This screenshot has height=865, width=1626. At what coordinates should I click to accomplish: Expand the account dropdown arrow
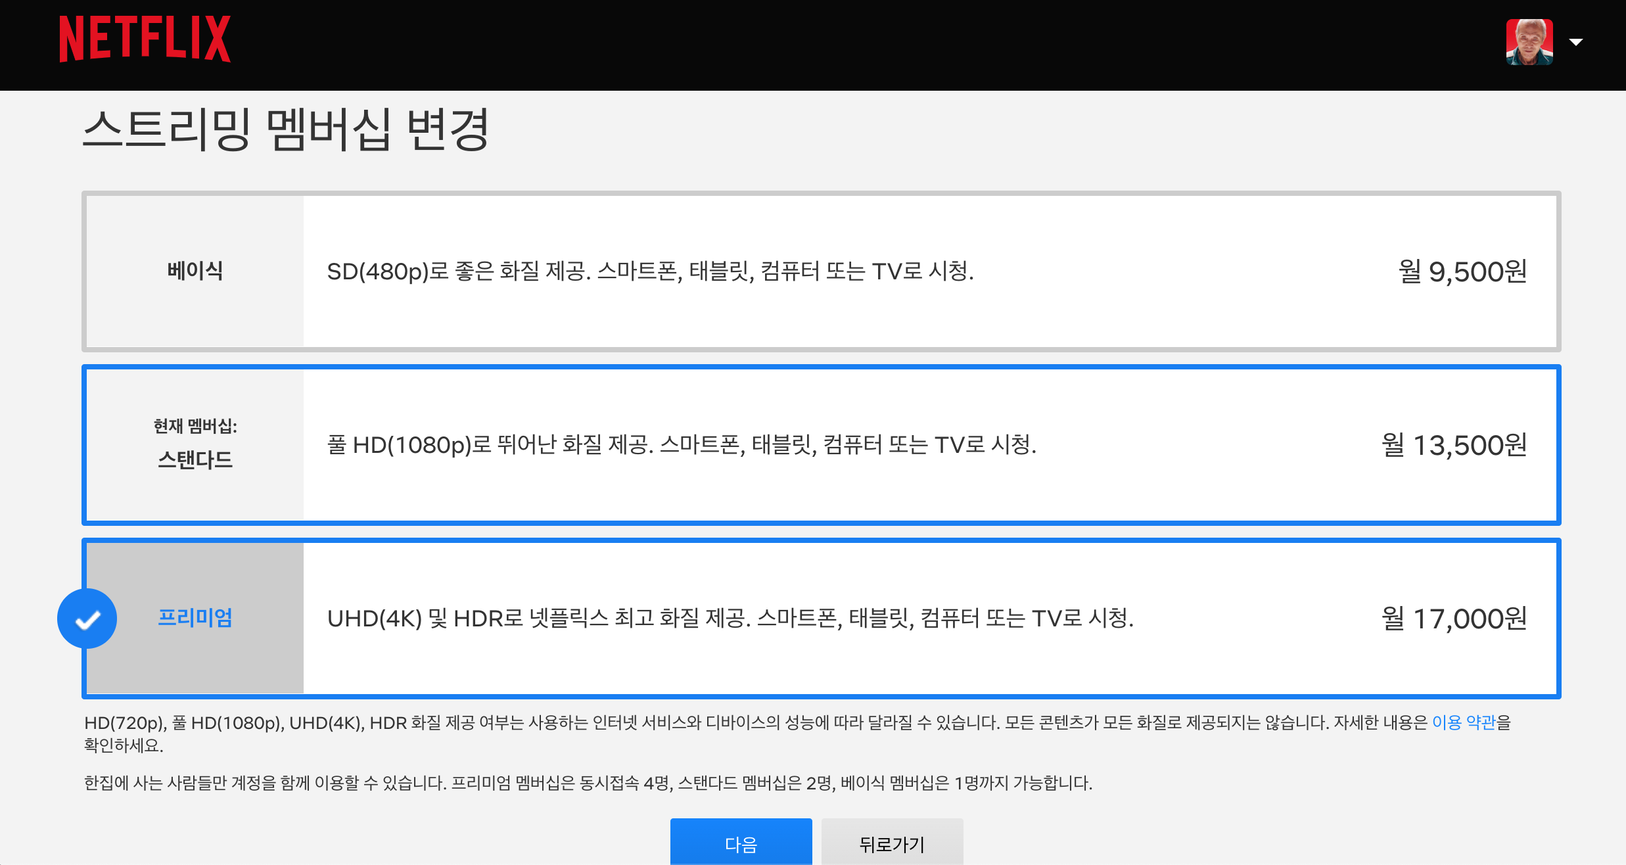tap(1575, 42)
